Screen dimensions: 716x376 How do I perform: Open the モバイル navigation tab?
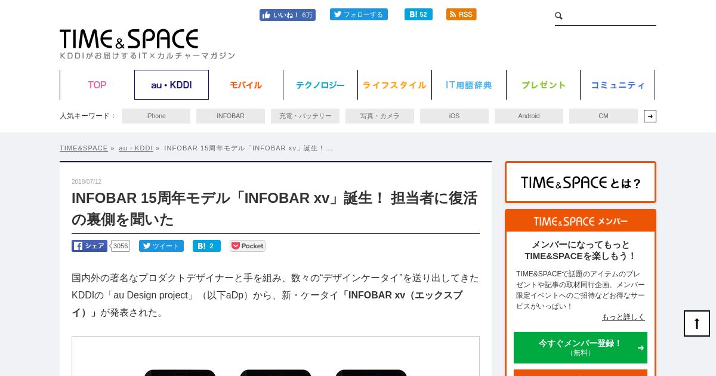pyautogui.click(x=246, y=85)
